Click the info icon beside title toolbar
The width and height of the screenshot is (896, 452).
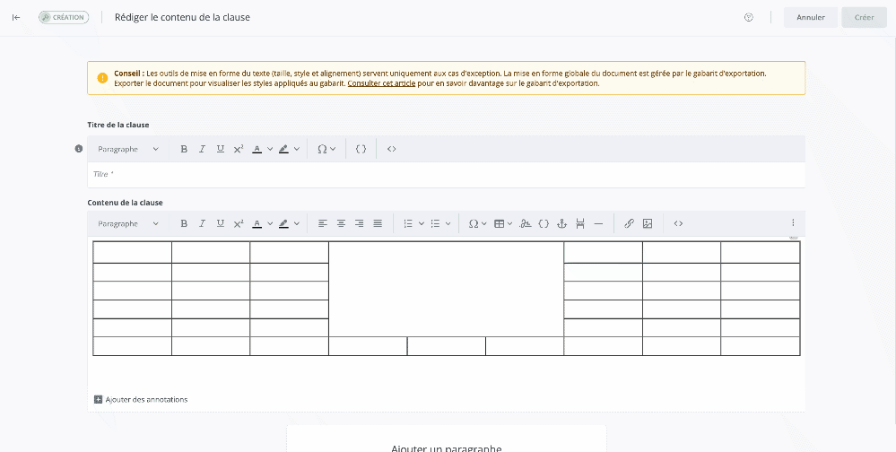point(79,149)
